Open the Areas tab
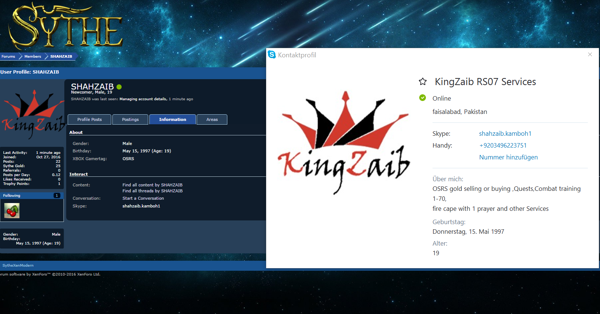This screenshot has width=600, height=314. point(212,119)
